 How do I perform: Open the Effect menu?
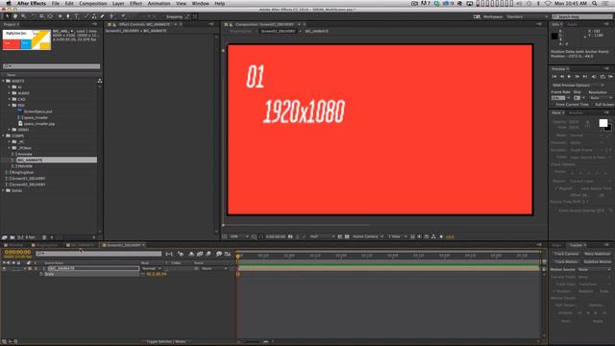tap(135, 3)
